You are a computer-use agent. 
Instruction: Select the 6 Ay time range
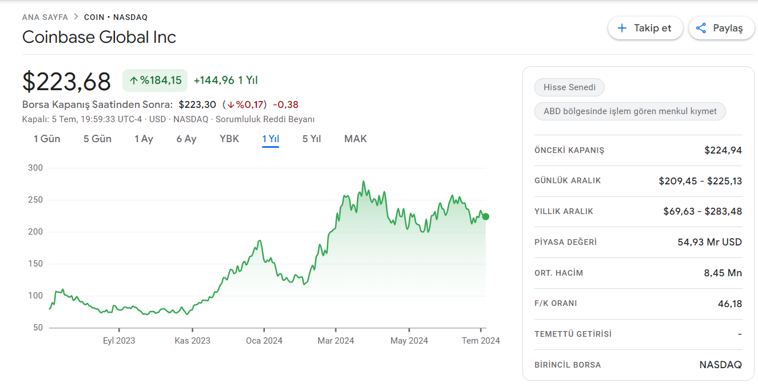pos(186,138)
